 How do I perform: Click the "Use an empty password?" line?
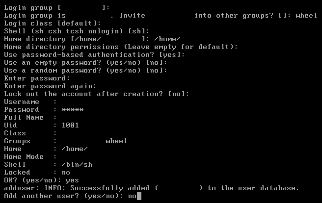(85, 63)
